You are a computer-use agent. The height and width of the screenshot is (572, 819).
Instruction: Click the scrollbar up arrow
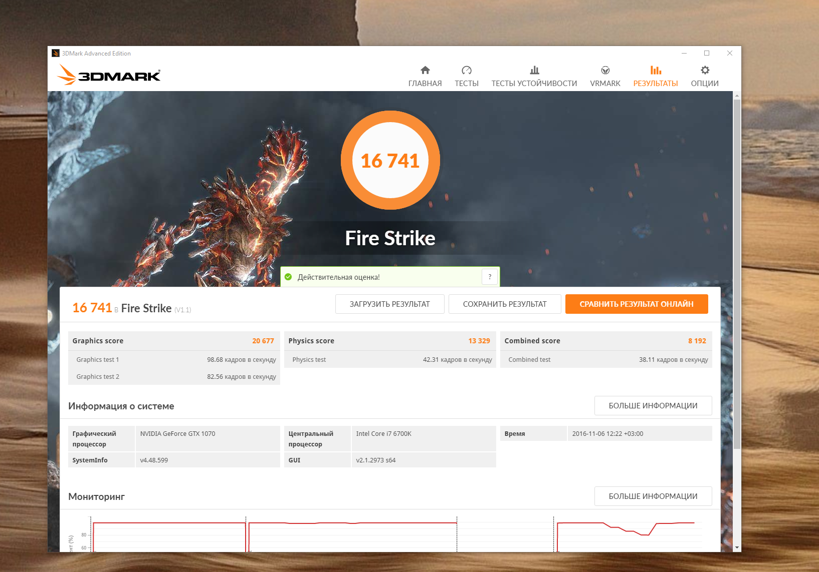(737, 95)
